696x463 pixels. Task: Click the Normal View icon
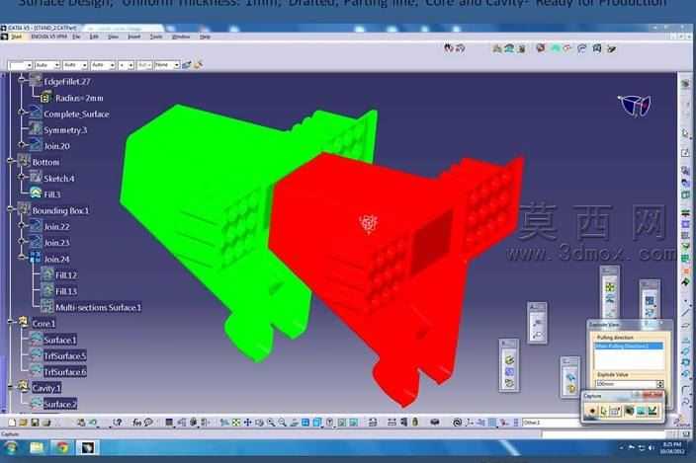click(294, 423)
